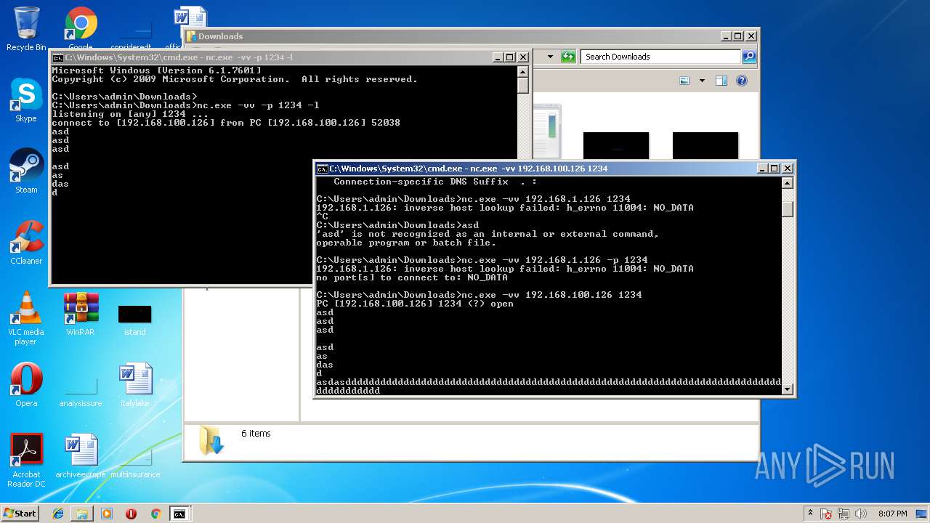This screenshot has height=523, width=930.
Task: Launch Acrobat Reader DC from the desktop
Action: click(x=26, y=461)
